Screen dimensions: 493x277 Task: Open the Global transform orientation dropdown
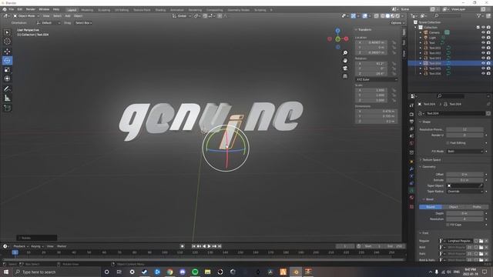(182, 15)
